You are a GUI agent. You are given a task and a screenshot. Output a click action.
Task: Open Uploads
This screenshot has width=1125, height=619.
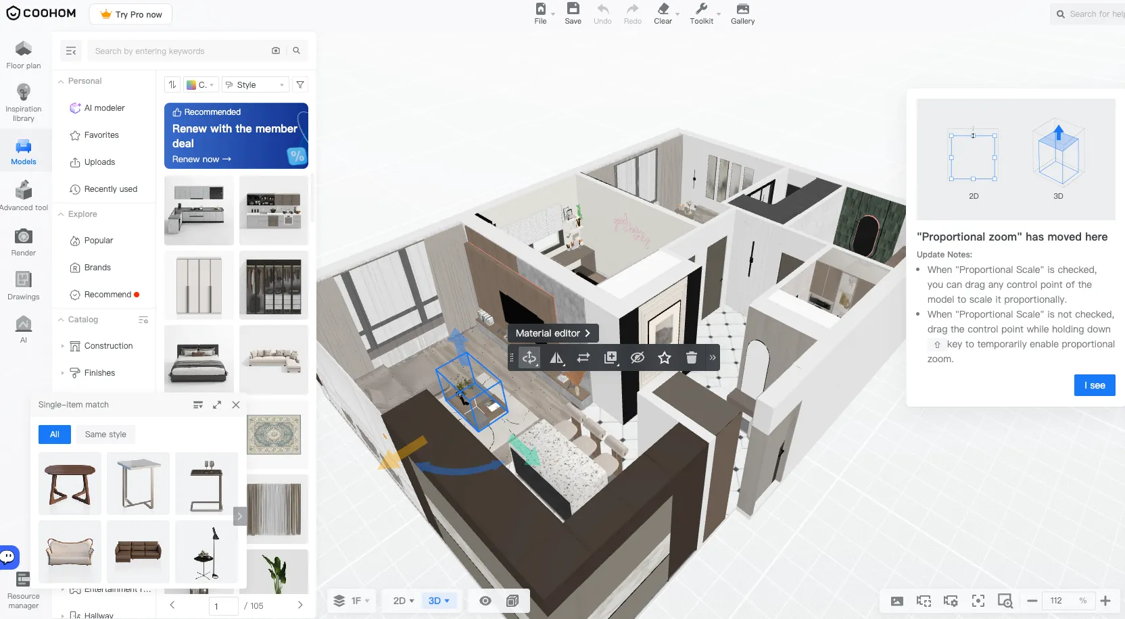(x=93, y=162)
